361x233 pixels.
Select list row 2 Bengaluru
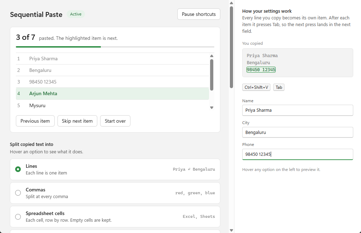[112, 70]
